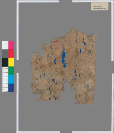Pick the yellow color patch
Screen dimensions: 114x133
11,62
